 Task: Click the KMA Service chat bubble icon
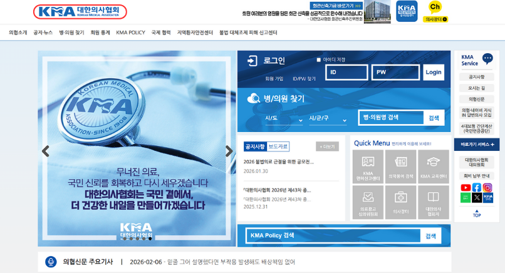coord(487,59)
